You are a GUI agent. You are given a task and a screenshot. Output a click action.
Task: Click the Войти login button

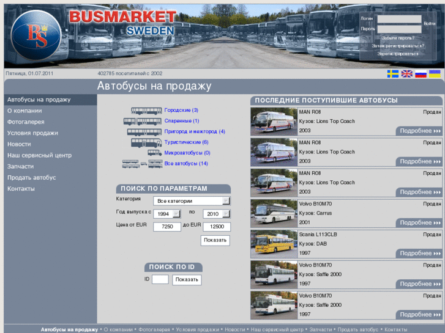coord(429,23)
